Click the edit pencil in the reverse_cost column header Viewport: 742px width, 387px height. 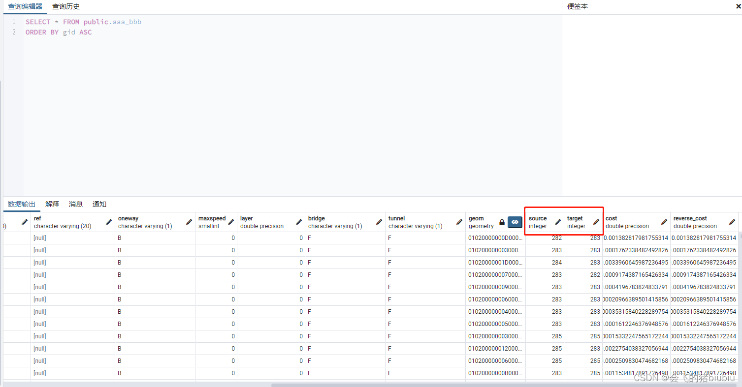pyautogui.click(x=732, y=222)
